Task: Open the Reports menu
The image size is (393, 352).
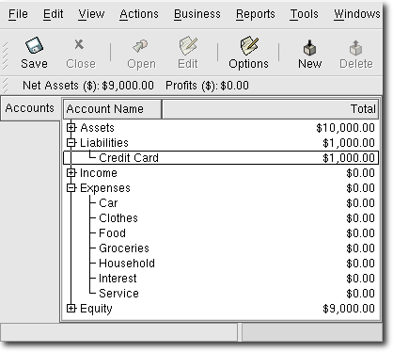Action: (256, 14)
